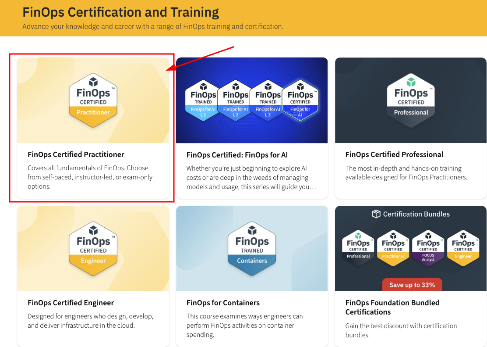Click text 'Gain the best discount with certification'
The height and width of the screenshot is (347, 487).
(401, 326)
